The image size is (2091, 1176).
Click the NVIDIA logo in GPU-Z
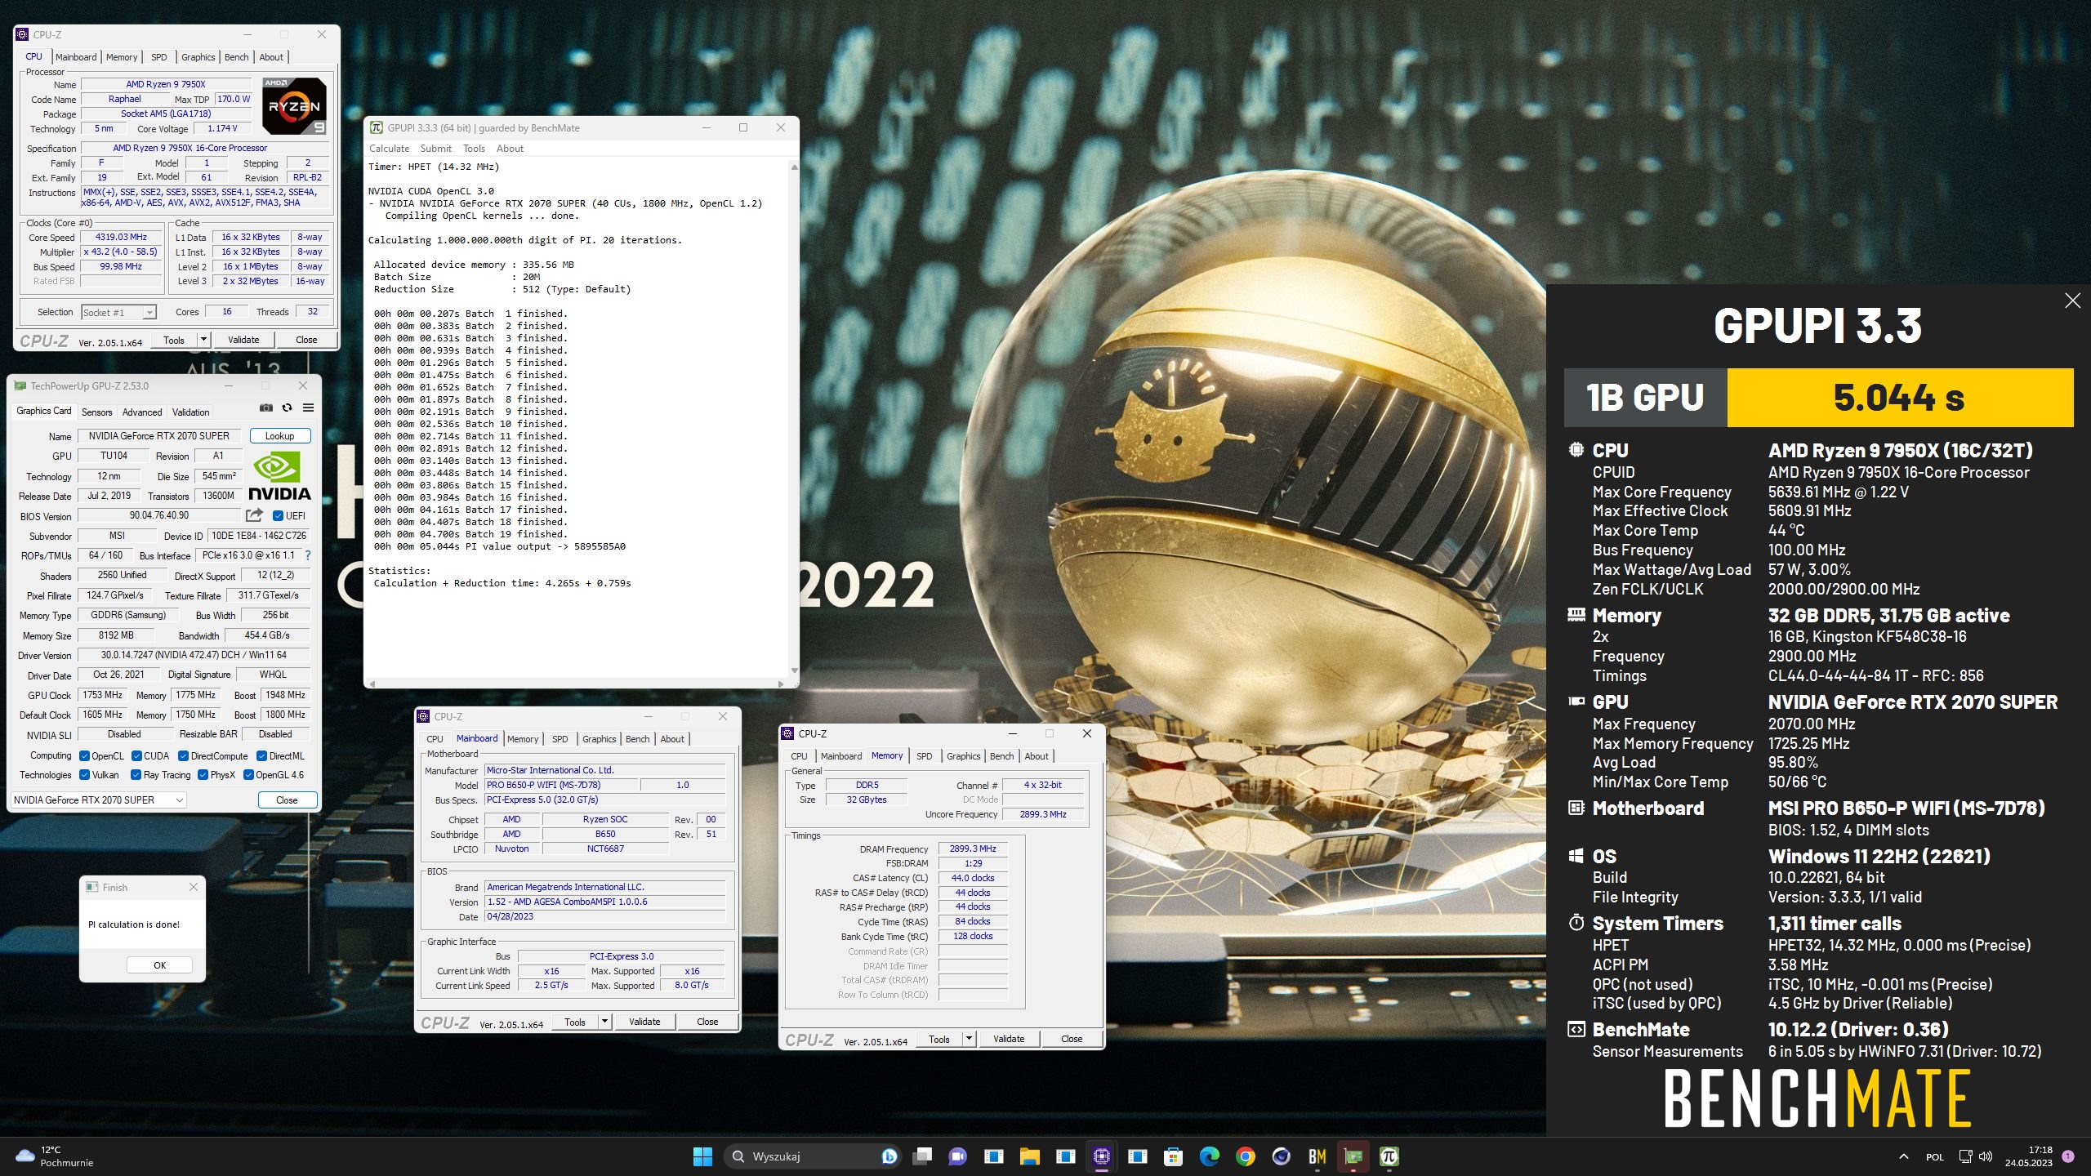[x=279, y=477]
